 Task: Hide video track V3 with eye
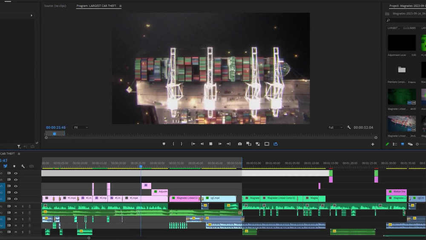pyautogui.click(x=16, y=186)
